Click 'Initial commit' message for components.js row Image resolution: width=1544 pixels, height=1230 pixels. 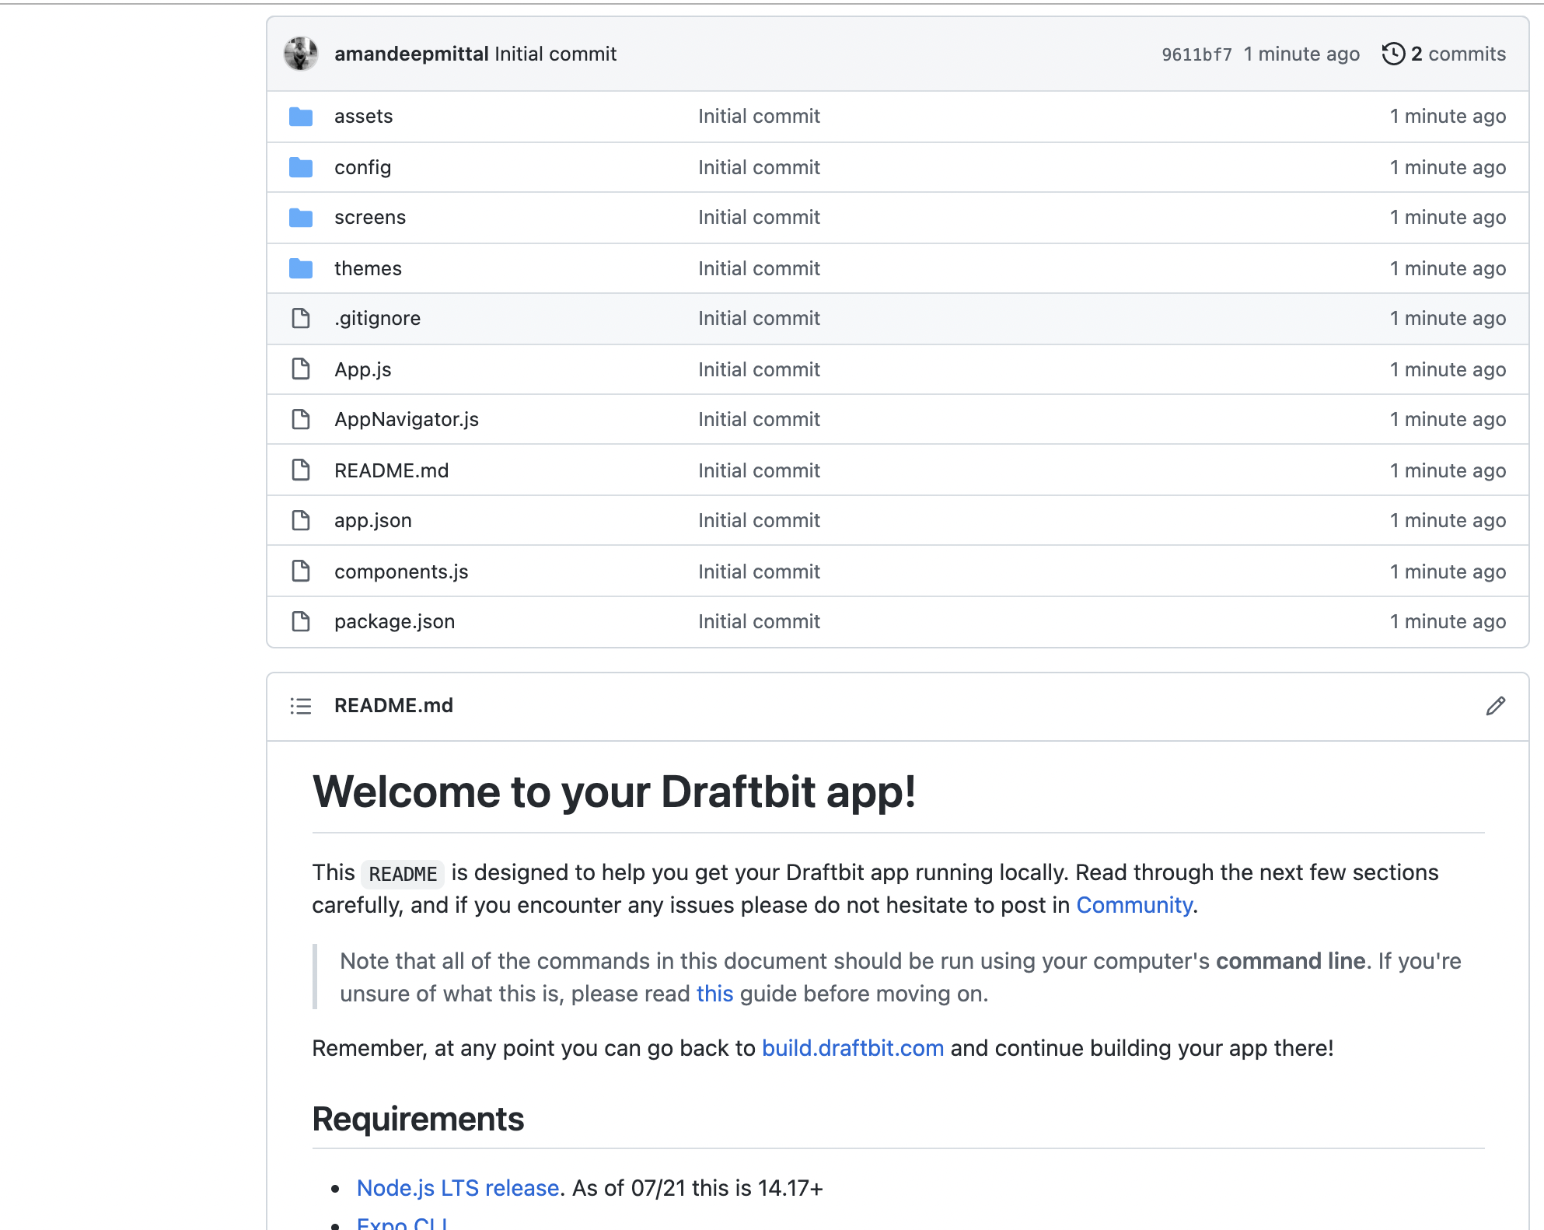coord(759,571)
